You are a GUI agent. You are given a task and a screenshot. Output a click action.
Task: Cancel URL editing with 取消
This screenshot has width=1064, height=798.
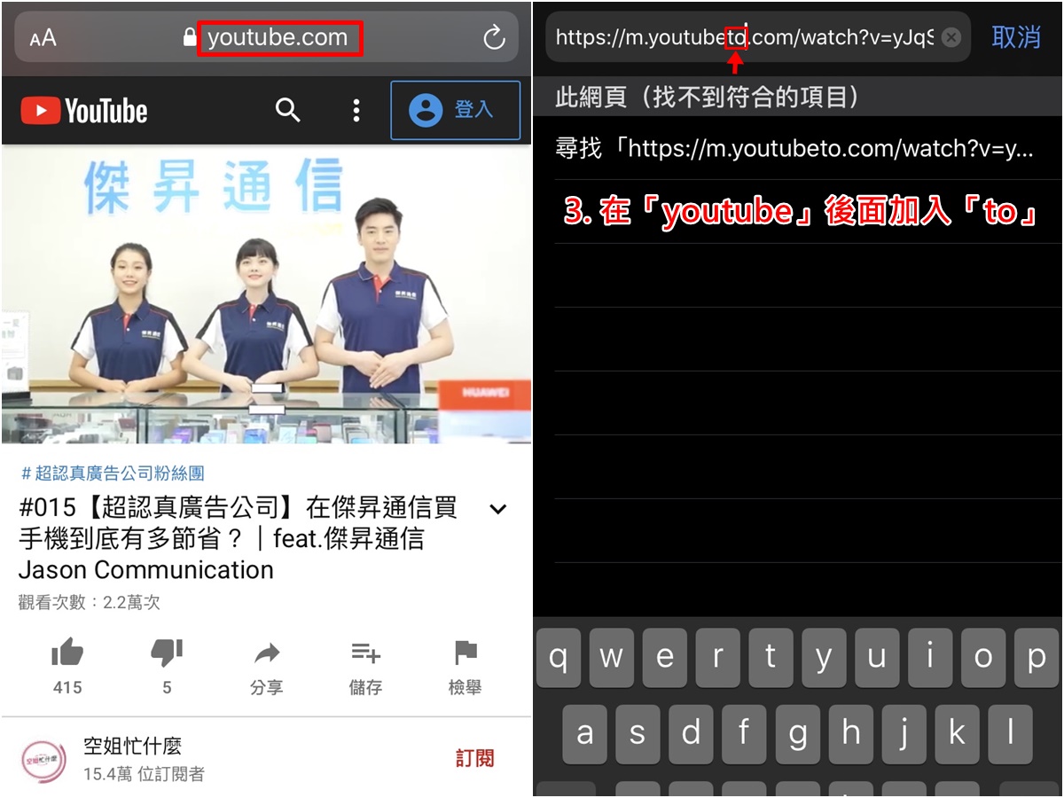point(1016,37)
